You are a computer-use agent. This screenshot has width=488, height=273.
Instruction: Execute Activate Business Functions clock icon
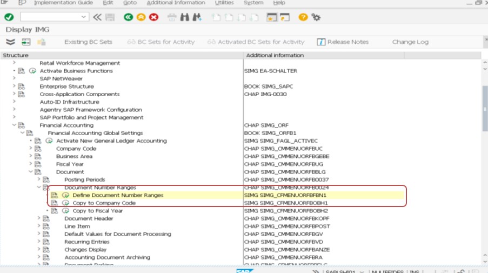click(32, 71)
